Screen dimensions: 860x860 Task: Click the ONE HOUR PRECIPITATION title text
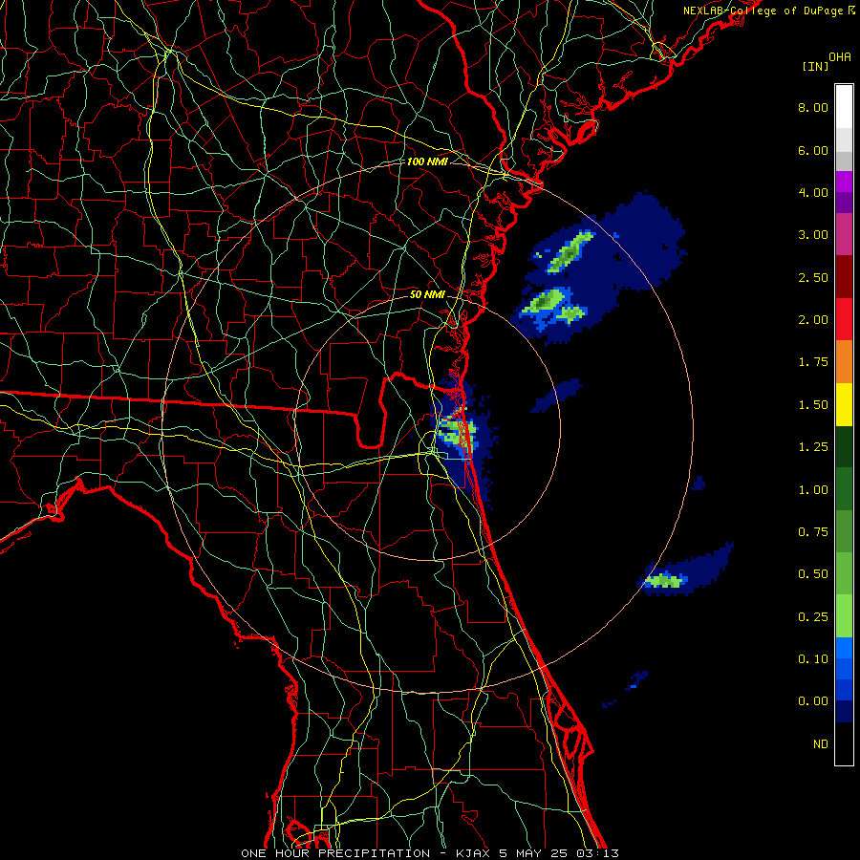pyautogui.click(x=335, y=853)
